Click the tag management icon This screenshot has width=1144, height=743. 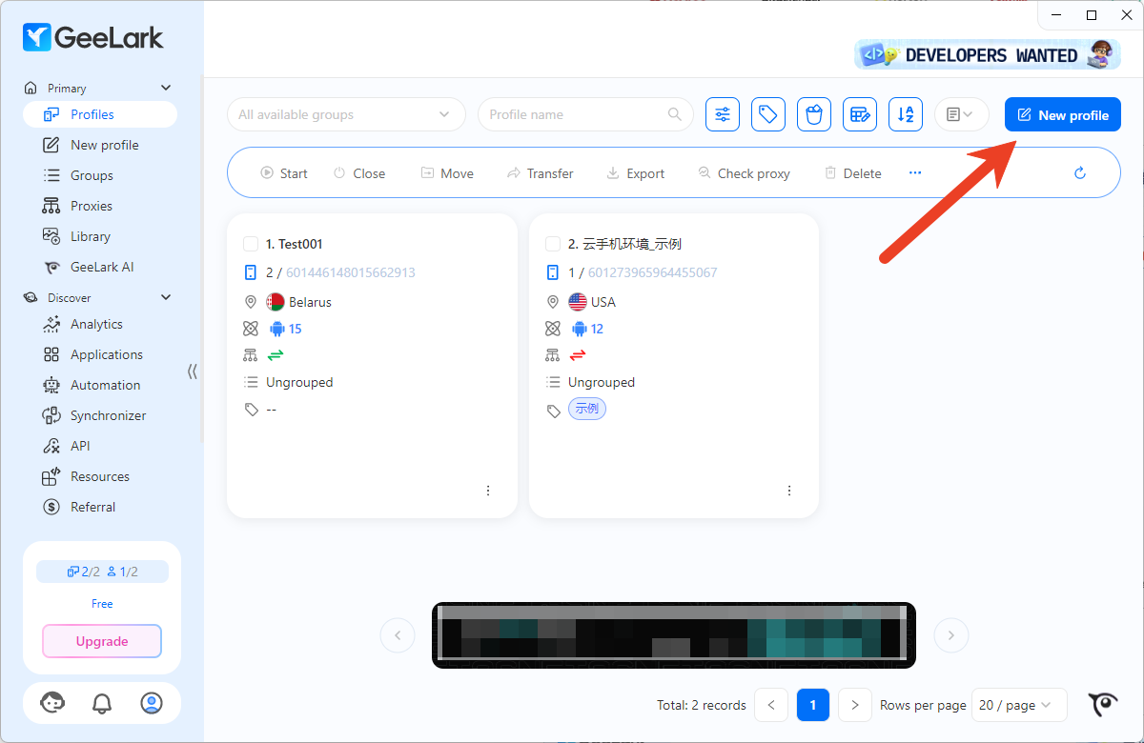(767, 114)
